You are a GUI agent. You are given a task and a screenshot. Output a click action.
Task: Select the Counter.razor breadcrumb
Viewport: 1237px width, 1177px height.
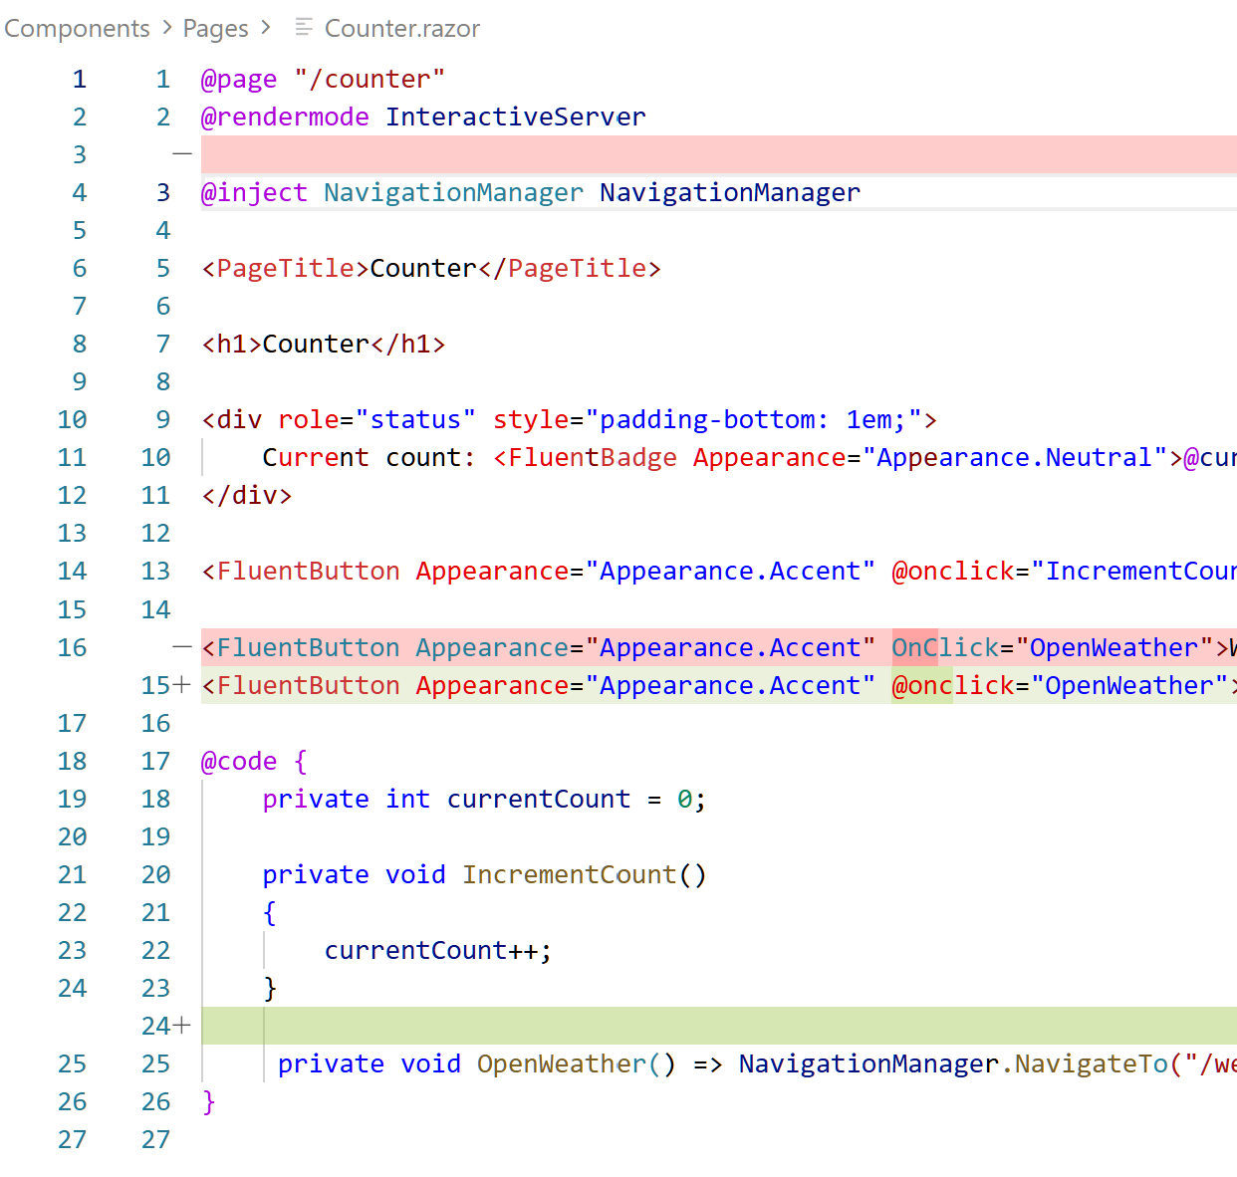tap(402, 28)
